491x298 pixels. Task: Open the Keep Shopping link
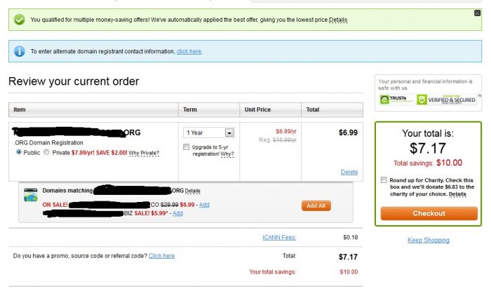click(x=429, y=240)
